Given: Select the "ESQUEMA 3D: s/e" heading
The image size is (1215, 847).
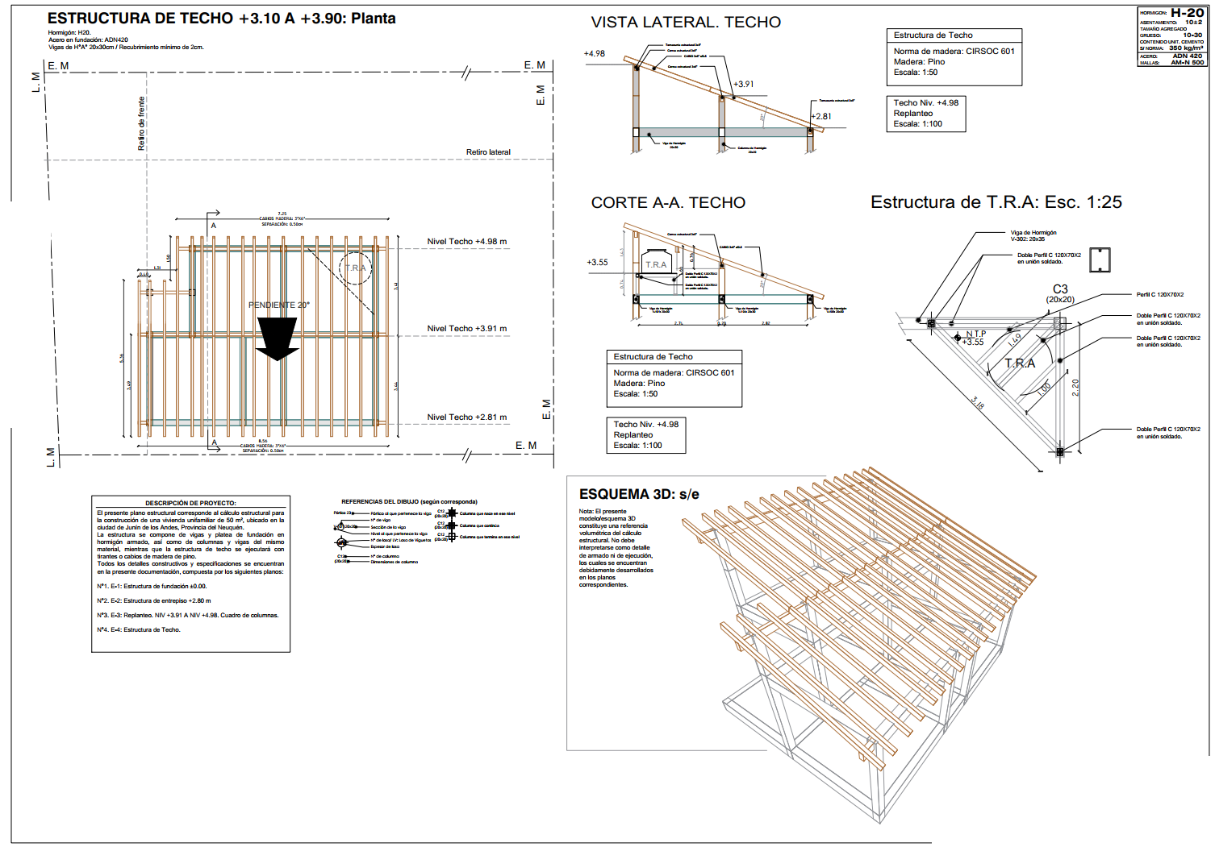Looking at the screenshot, I should click(639, 494).
